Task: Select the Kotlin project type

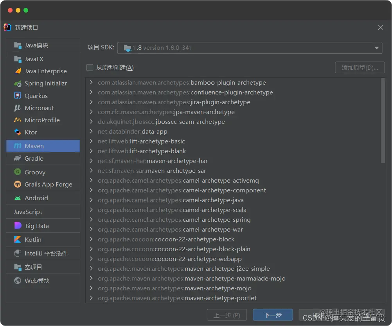Action: pos(43,240)
